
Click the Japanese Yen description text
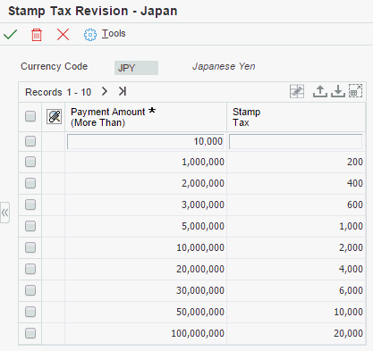click(224, 66)
